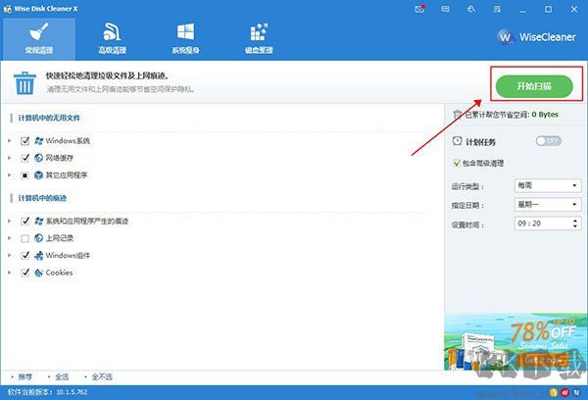This screenshot has width=588, height=400.
Task: Switch to the 常规清理 tab
Action: [39, 38]
